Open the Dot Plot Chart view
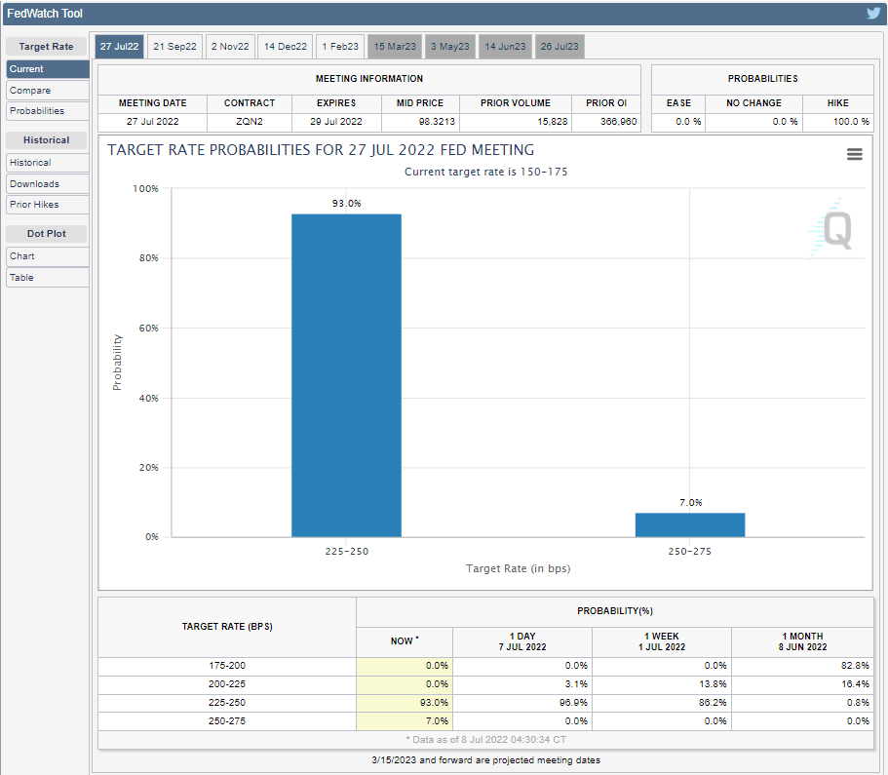This screenshot has height=775, width=888. [47, 256]
